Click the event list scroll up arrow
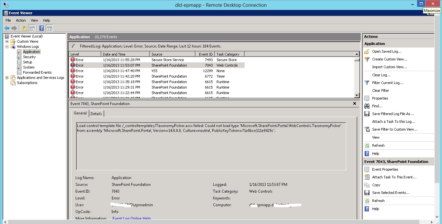 coord(357,54)
